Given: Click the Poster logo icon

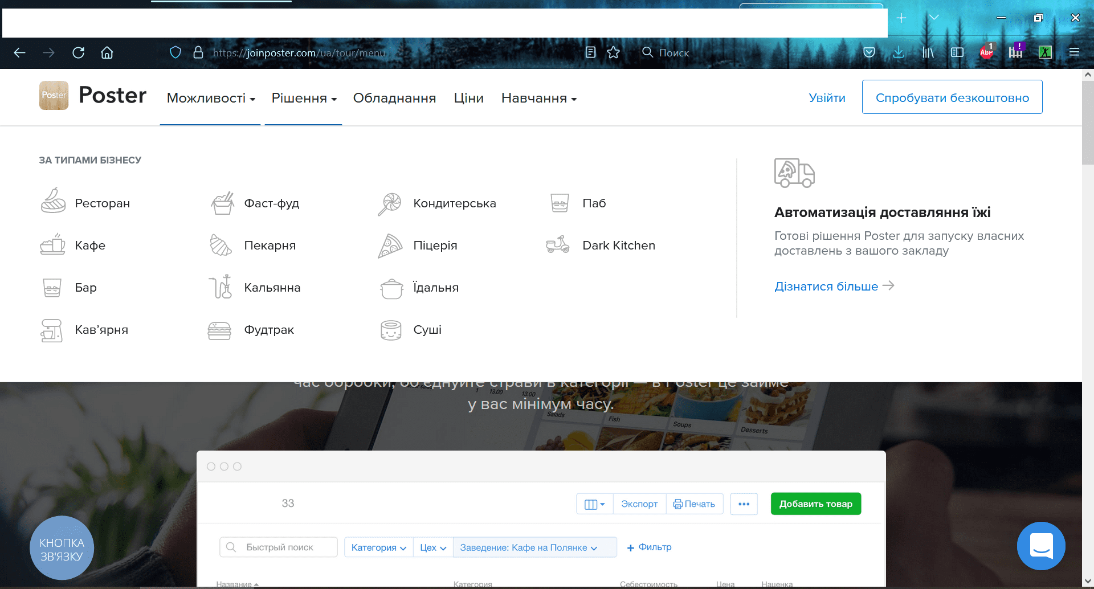Looking at the screenshot, I should coord(54,95).
